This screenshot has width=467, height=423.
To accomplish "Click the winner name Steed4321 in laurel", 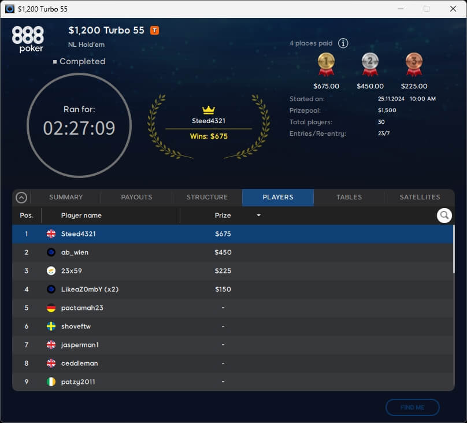I will click(209, 121).
